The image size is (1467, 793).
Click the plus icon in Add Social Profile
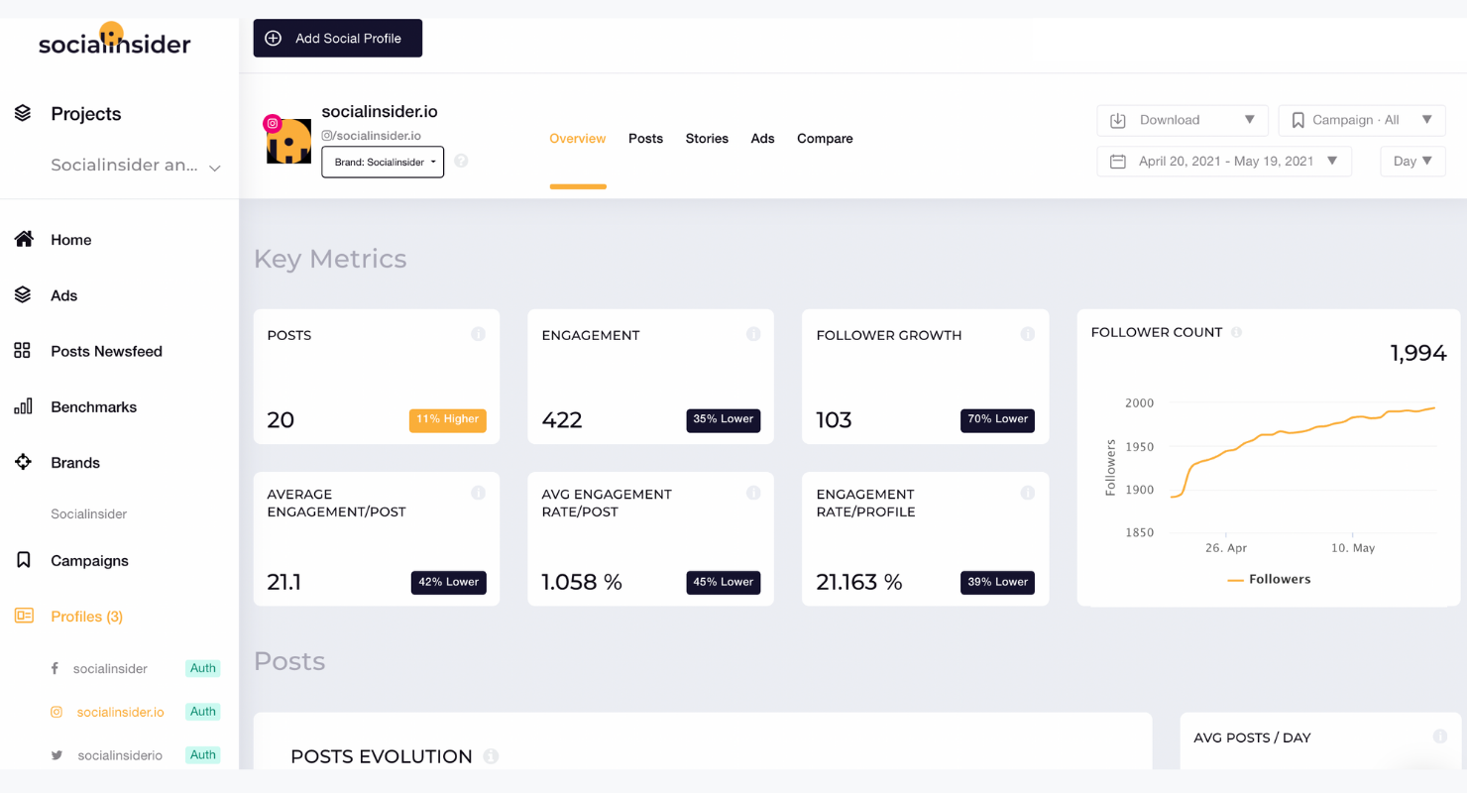click(273, 38)
